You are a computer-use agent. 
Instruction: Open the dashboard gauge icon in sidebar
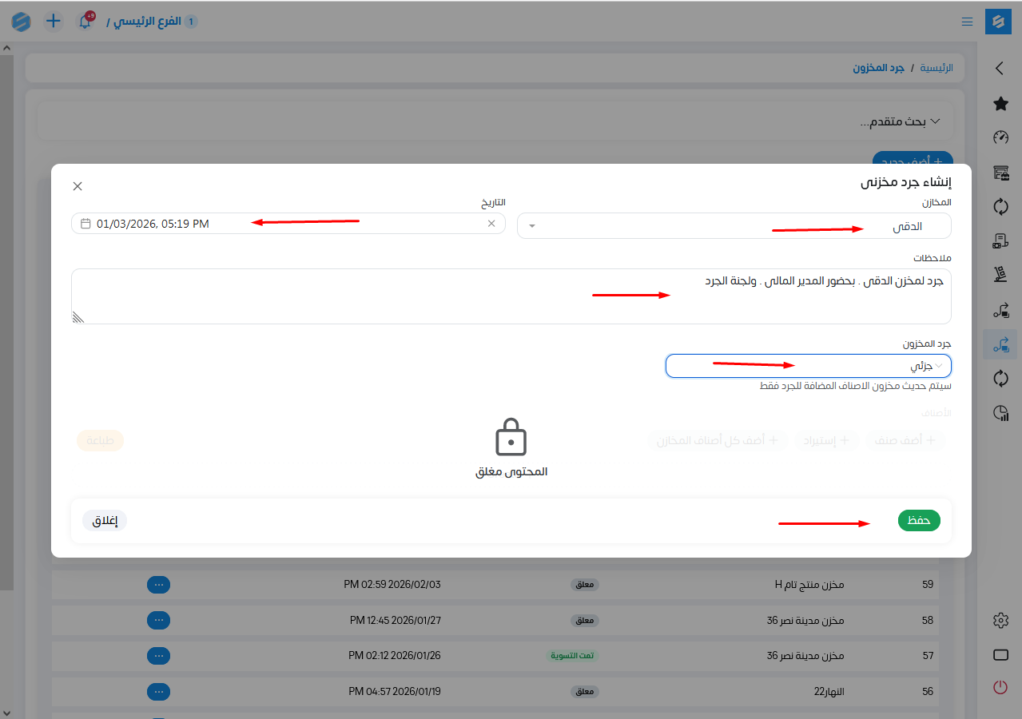(1000, 137)
